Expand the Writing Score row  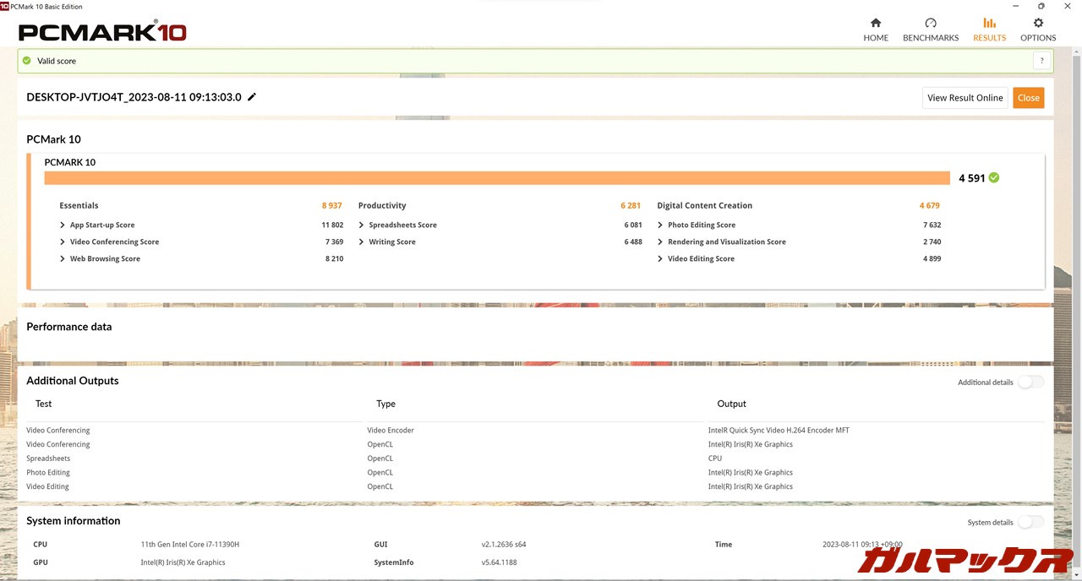[x=362, y=242]
